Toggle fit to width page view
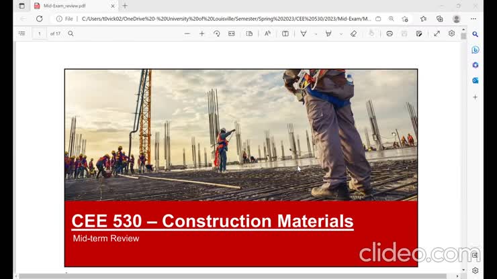 [232, 34]
